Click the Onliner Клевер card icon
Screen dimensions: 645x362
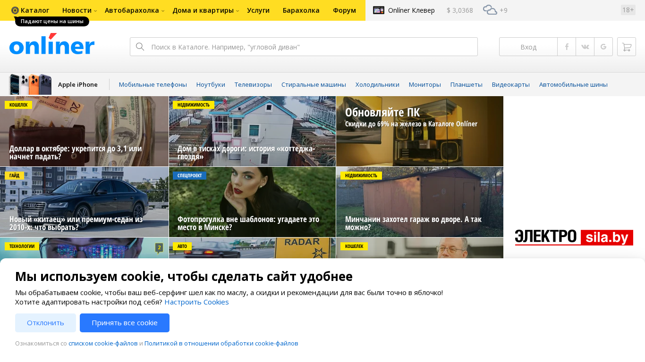379,10
